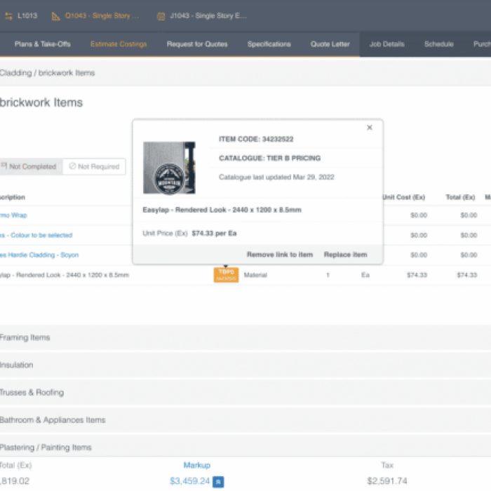Click the L1013 lead icon
This screenshot has width=491, height=491.
8,15
